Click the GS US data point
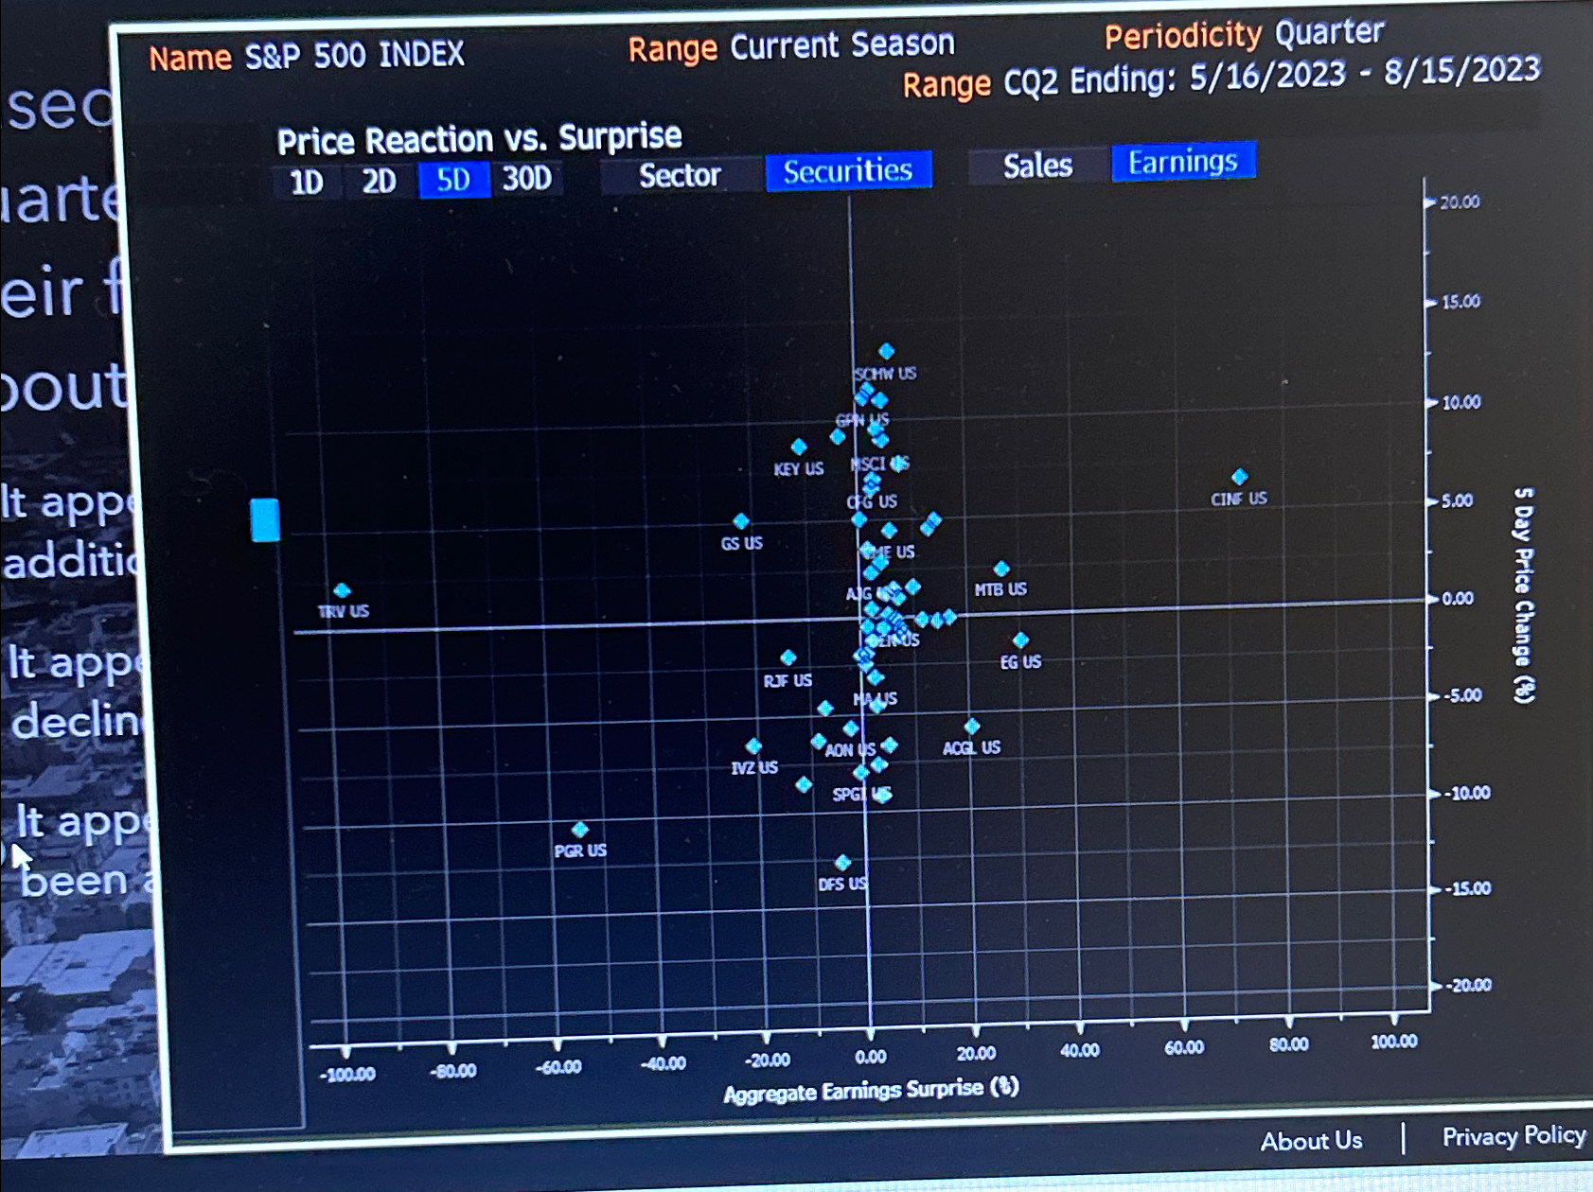This screenshot has height=1192, width=1593. click(x=741, y=521)
